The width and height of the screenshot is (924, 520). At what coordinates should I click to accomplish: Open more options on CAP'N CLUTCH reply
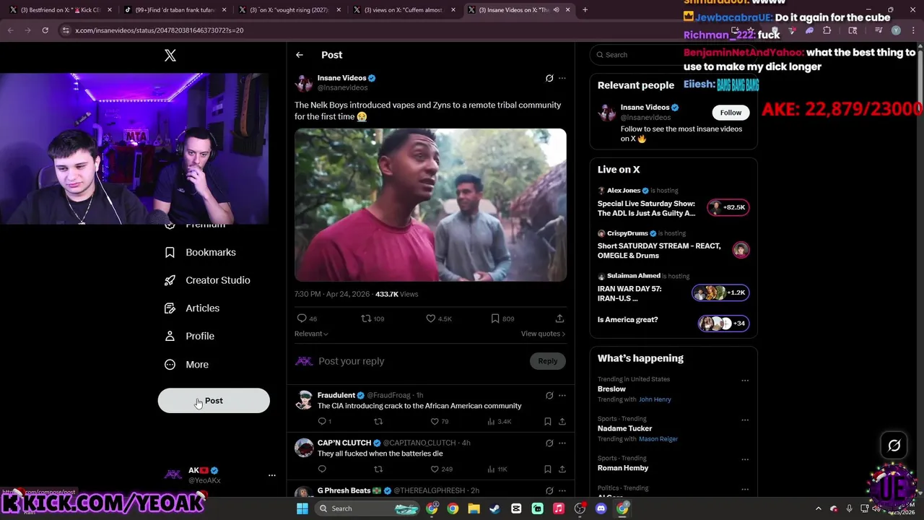(x=562, y=443)
